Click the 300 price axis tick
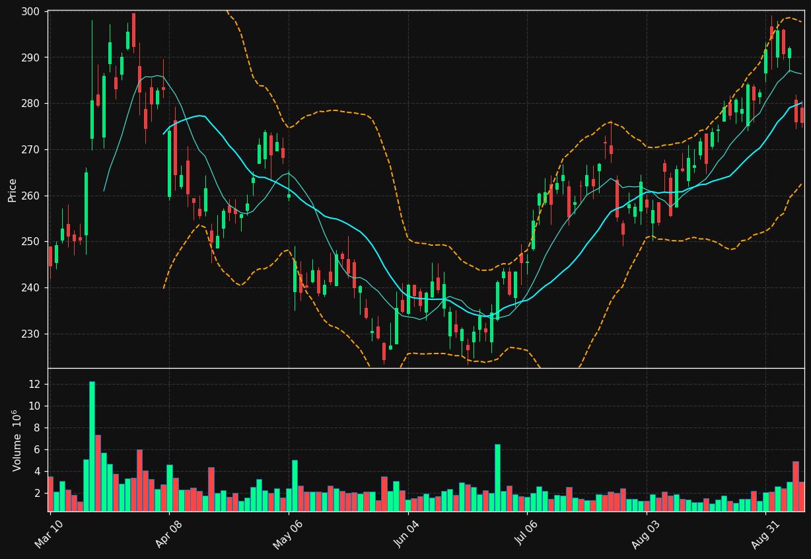 point(30,12)
